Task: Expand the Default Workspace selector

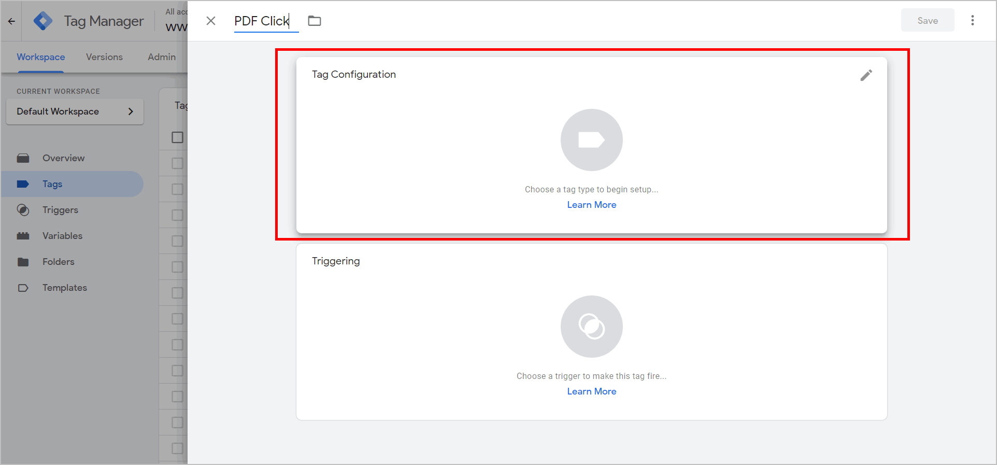Action: (75, 111)
